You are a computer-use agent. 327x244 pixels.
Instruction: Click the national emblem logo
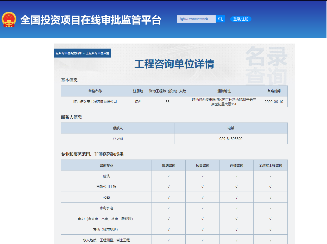pos(9,19)
